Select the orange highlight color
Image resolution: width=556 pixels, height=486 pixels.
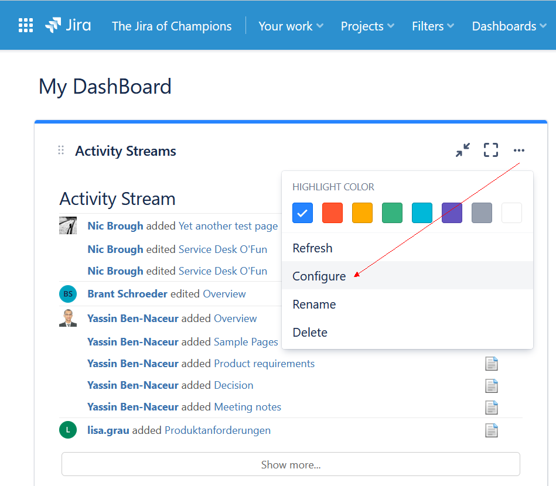click(362, 213)
